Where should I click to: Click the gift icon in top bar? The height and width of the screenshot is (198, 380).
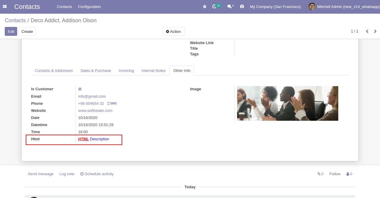[x=242, y=7]
